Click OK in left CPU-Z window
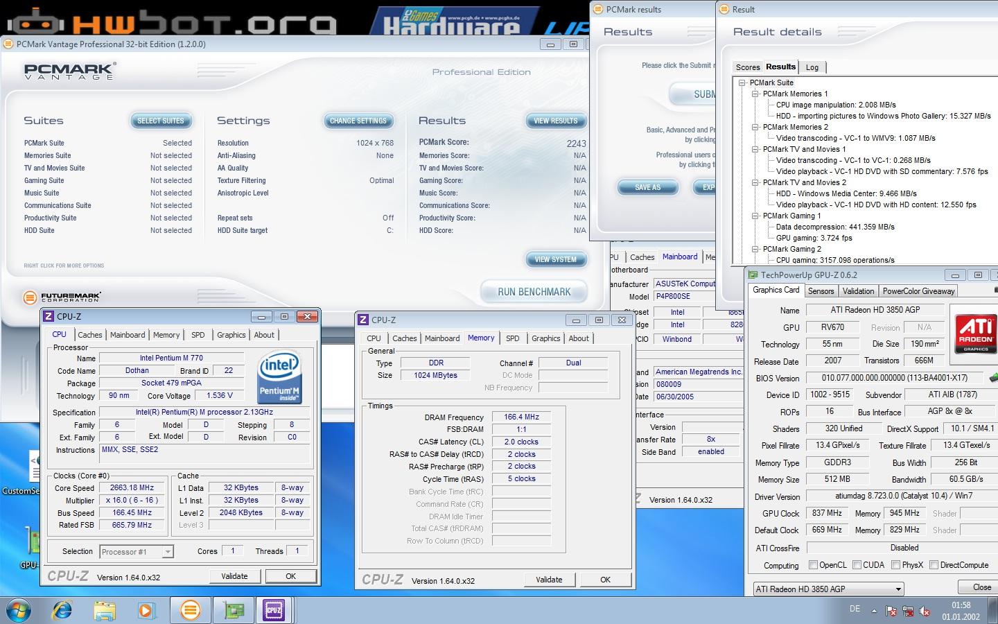This screenshot has height=624, width=998. 291,576
